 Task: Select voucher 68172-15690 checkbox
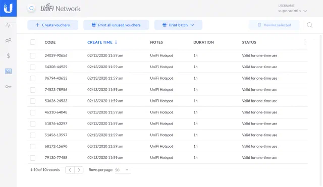32,146
